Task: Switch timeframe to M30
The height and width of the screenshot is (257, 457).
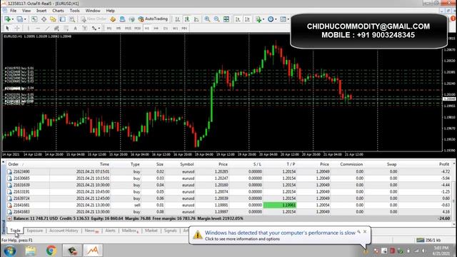Action: coord(138,29)
